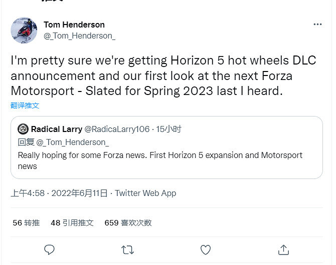Click the retweet arrows icon
This screenshot has width=336, height=265.
(127, 249)
